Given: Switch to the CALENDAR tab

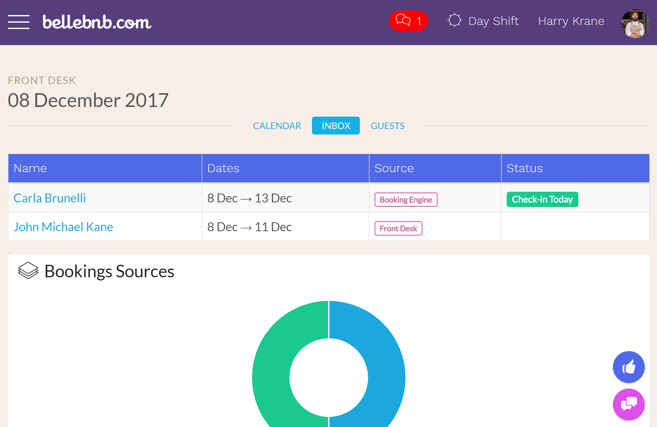Looking at the screenshot, I should [277, 125].
